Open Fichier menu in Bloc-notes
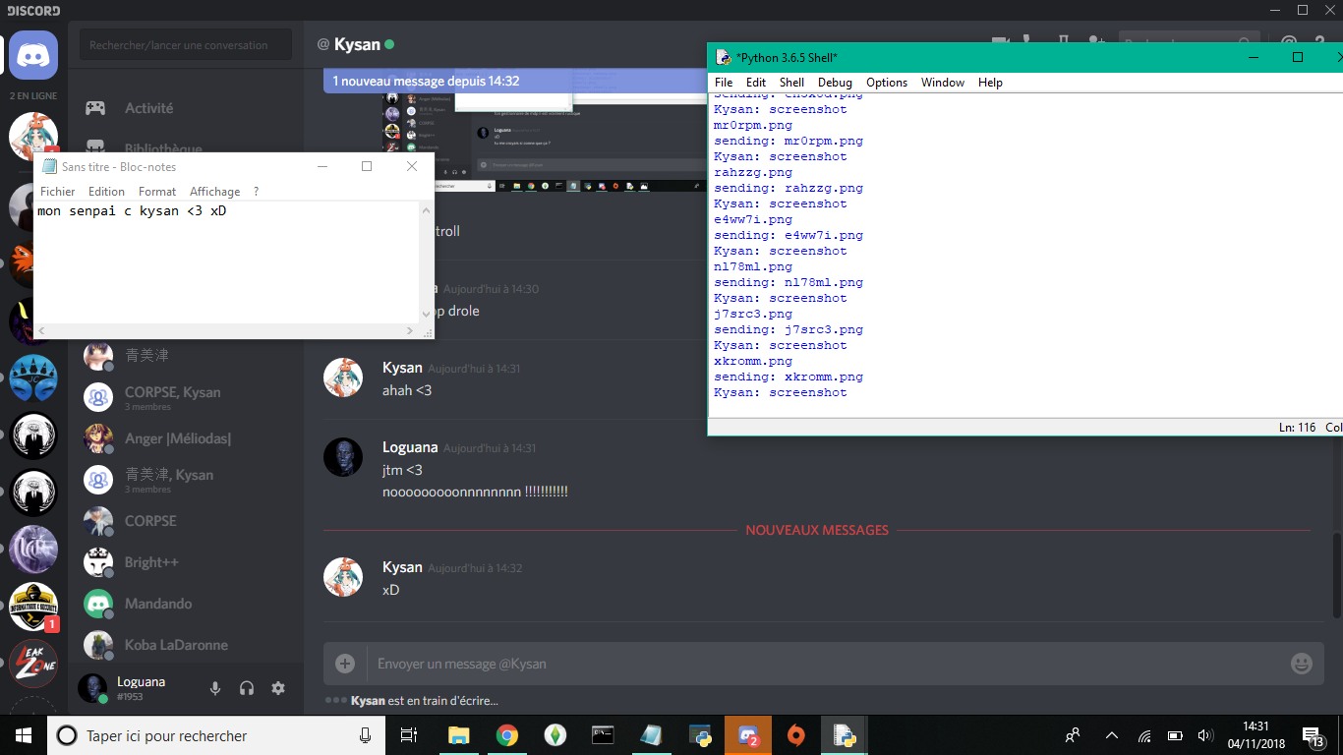 [58, 192]
